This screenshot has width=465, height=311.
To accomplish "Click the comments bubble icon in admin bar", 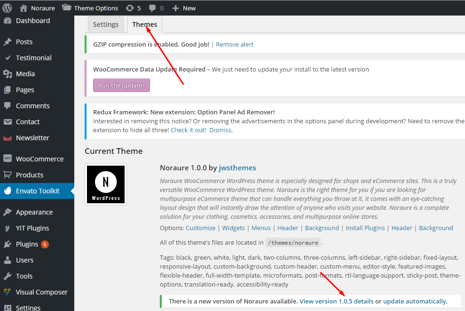I will tap(152, 8).
